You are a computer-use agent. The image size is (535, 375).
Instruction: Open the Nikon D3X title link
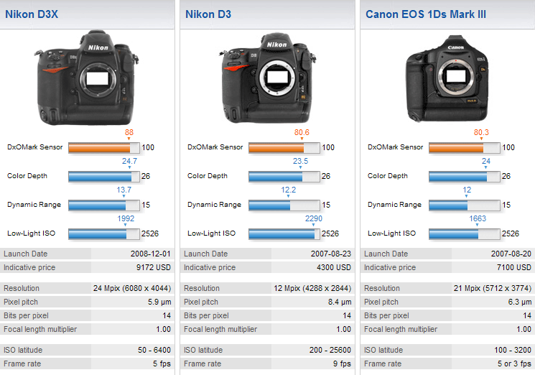[32, 14]
